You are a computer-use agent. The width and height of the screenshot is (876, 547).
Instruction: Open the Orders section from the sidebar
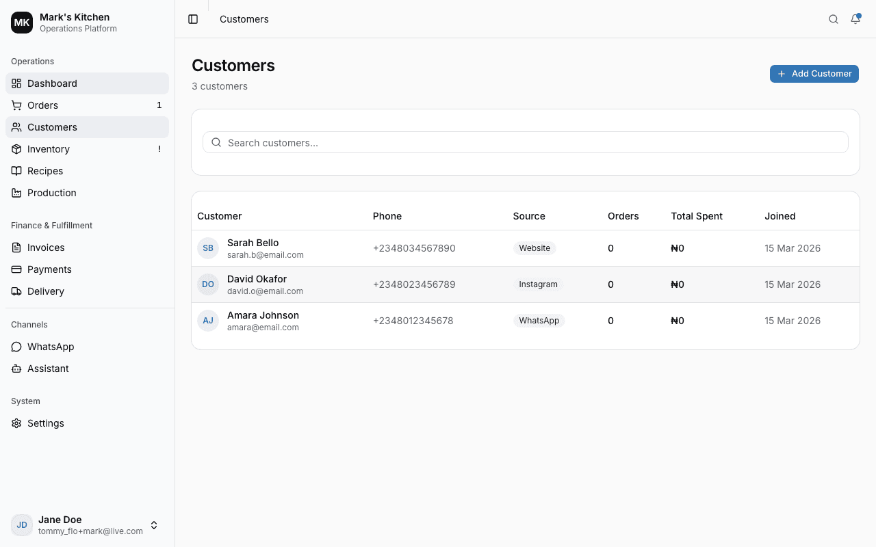(42, 105)
